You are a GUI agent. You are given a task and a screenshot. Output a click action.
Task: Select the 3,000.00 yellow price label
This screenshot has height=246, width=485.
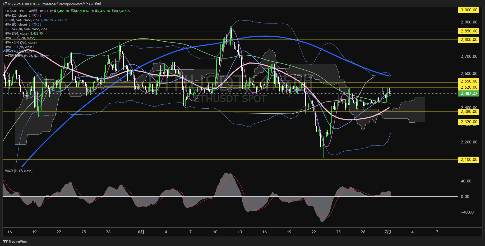point(469,10)
